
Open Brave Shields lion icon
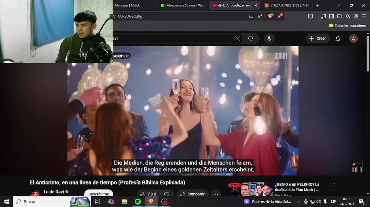point(270,16)
